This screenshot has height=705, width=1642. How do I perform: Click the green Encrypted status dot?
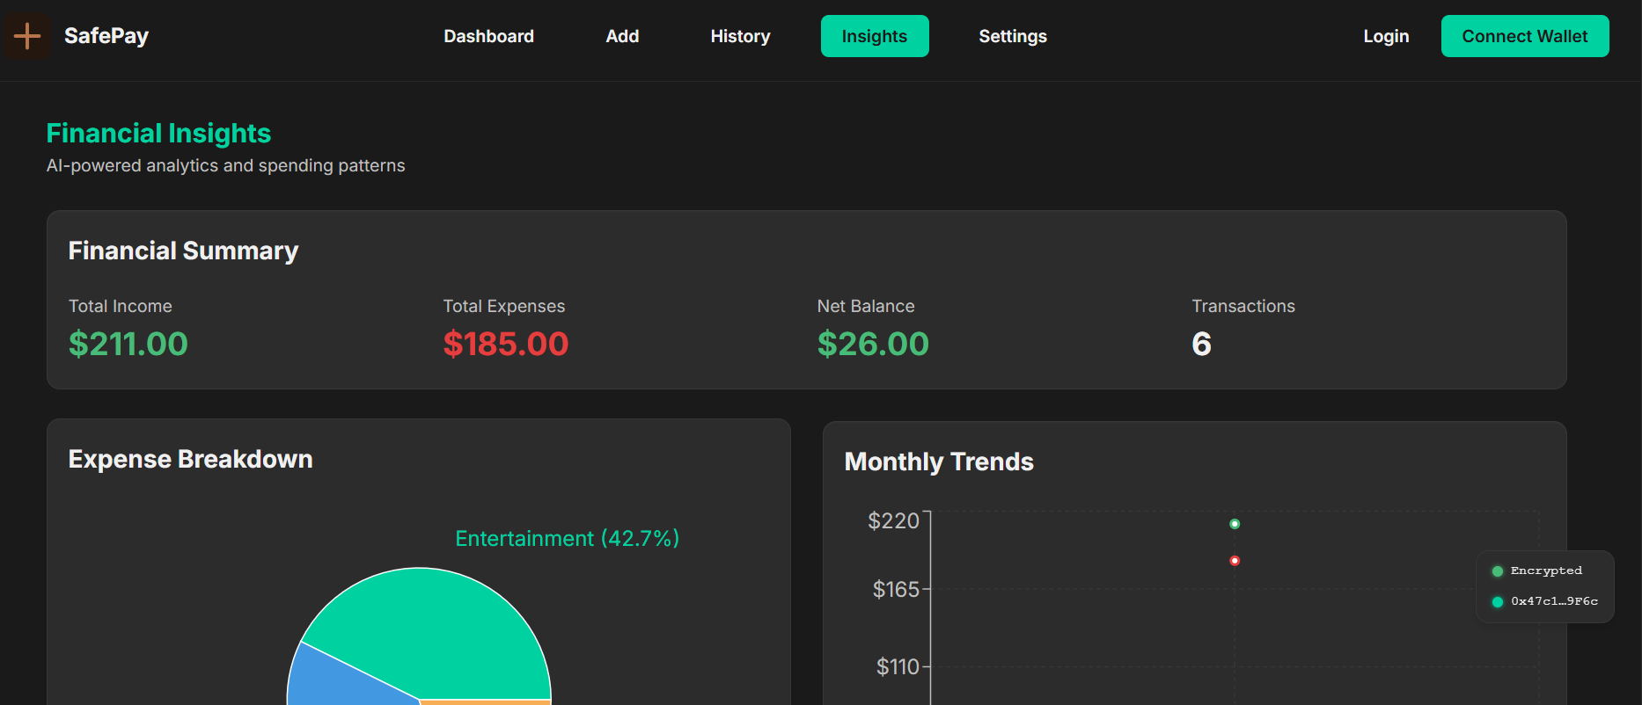click(1498, 571)
